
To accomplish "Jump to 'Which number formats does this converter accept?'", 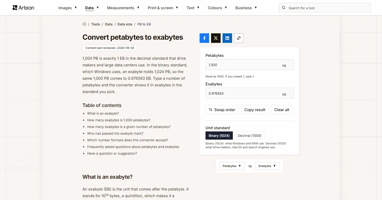I will pos(128,140).
